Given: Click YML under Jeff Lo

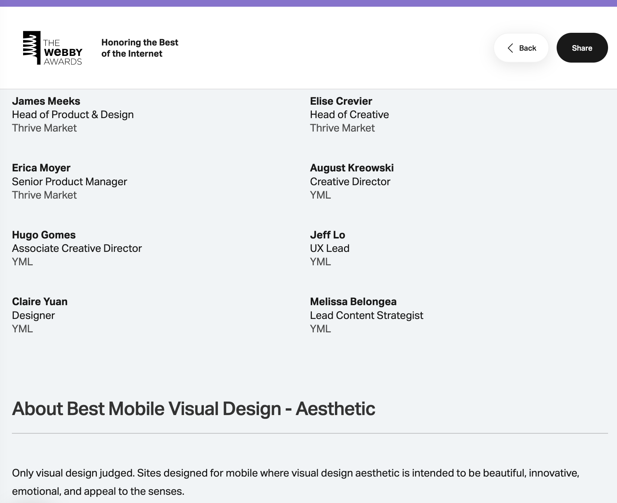Looking at the screenshot, I should click(320, 262).
